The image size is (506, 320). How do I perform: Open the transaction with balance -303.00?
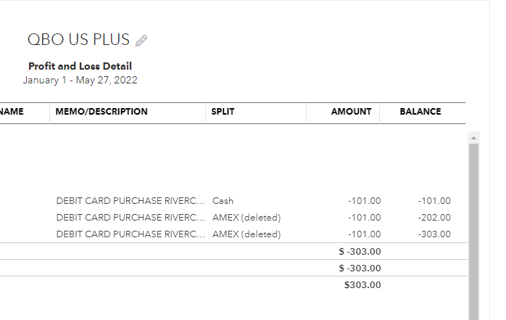(434, 234)
